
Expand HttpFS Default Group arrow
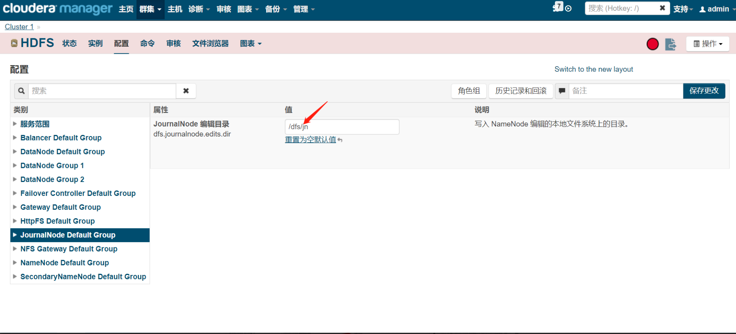click(x=15, y=221)
